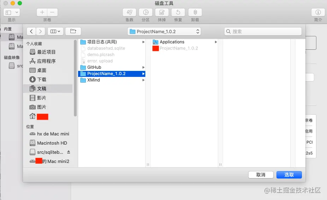This screenshot has width=327, height=200.
Task: Open the ProjectName_1.0.2 path popup
Action: [164, 31]
